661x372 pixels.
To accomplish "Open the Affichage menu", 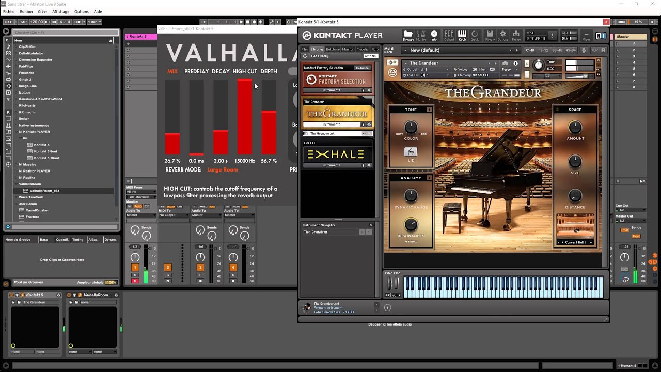I will tap(60, 11).
